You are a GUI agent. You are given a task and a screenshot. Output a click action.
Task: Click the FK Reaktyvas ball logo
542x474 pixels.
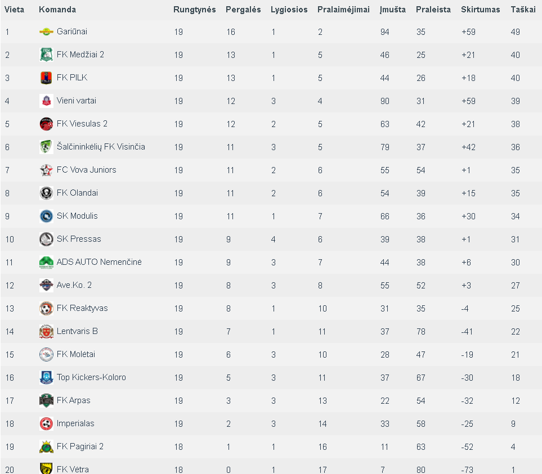[x=46, y=308]
